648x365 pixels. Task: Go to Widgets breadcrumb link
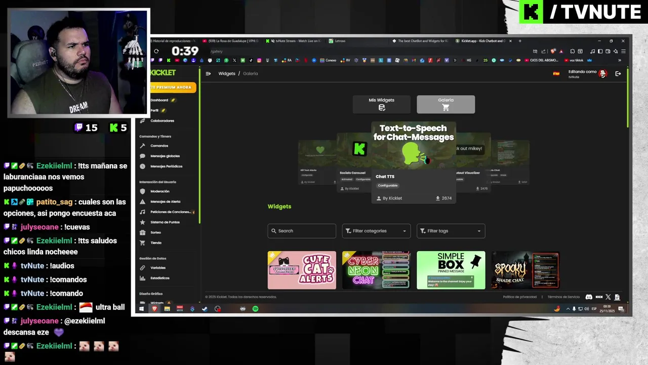click(x=227, y=74)
